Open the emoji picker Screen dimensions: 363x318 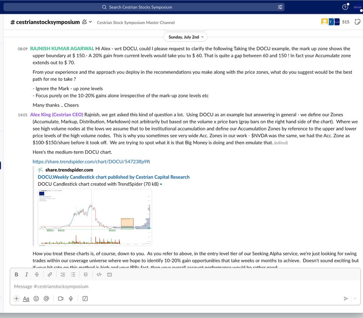point(36,299)
